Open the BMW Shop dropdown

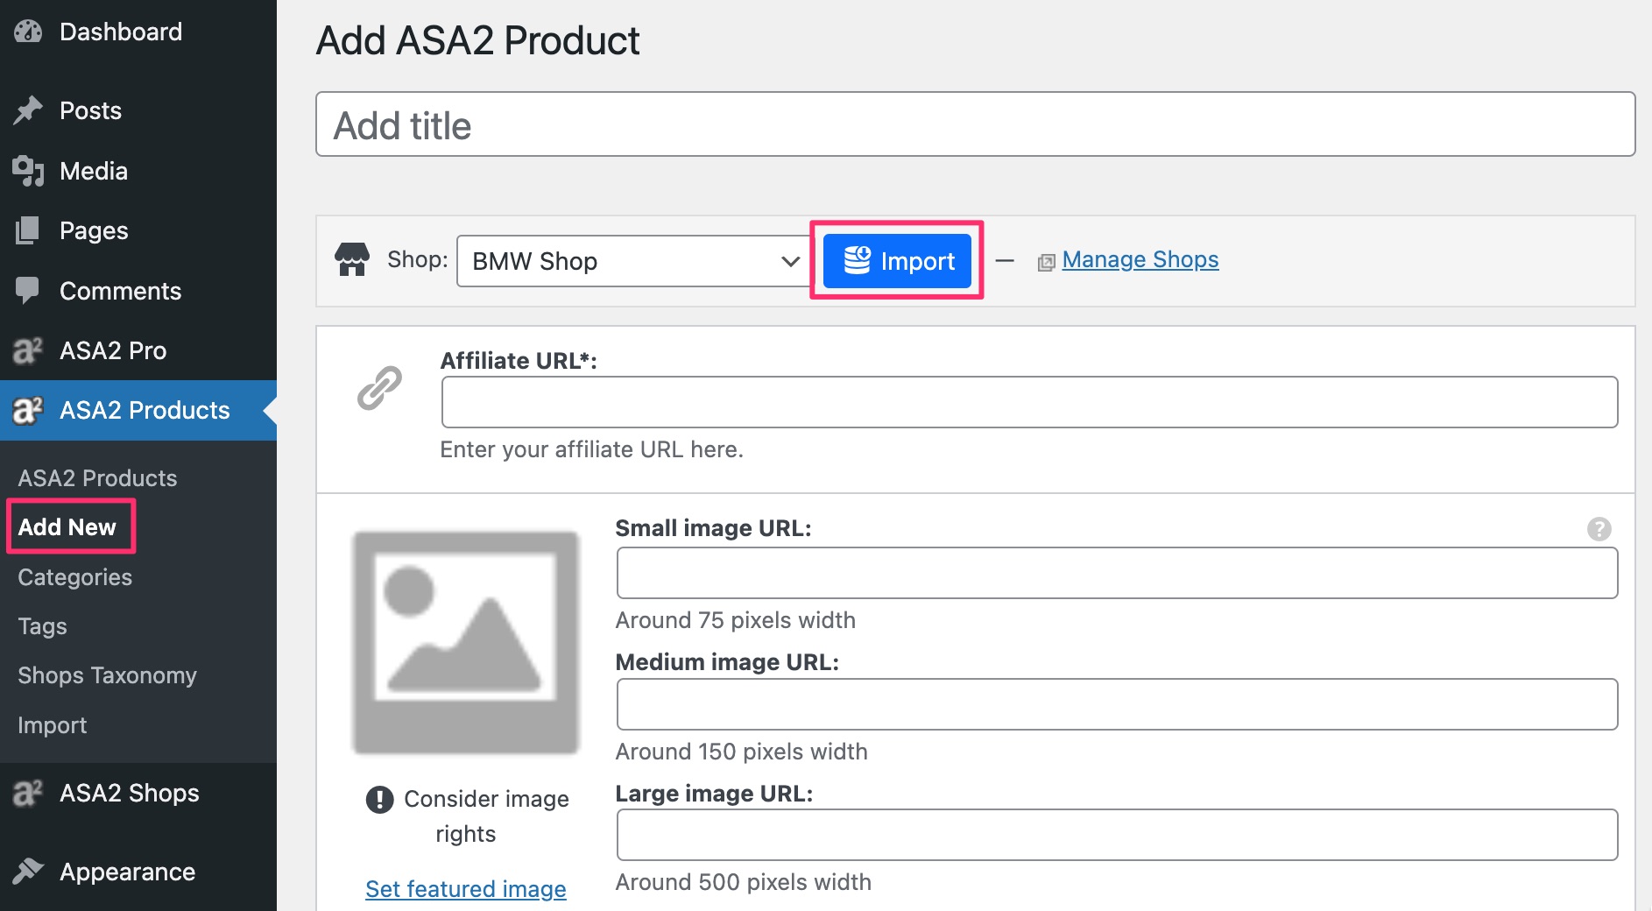pos(632,260)
